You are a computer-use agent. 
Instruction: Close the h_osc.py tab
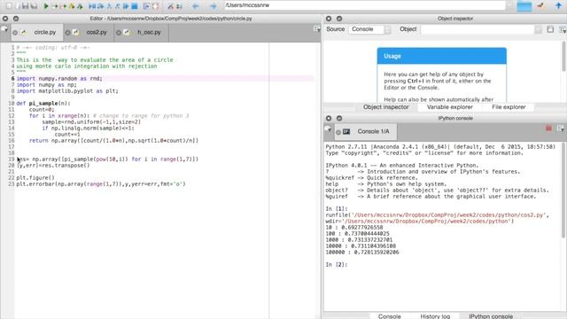point(119,33)
